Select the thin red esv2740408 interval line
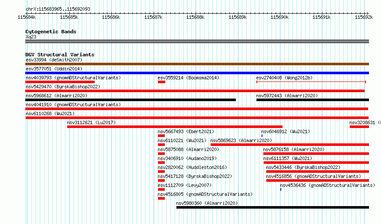 pyautogui.click(x=311, y=82)
